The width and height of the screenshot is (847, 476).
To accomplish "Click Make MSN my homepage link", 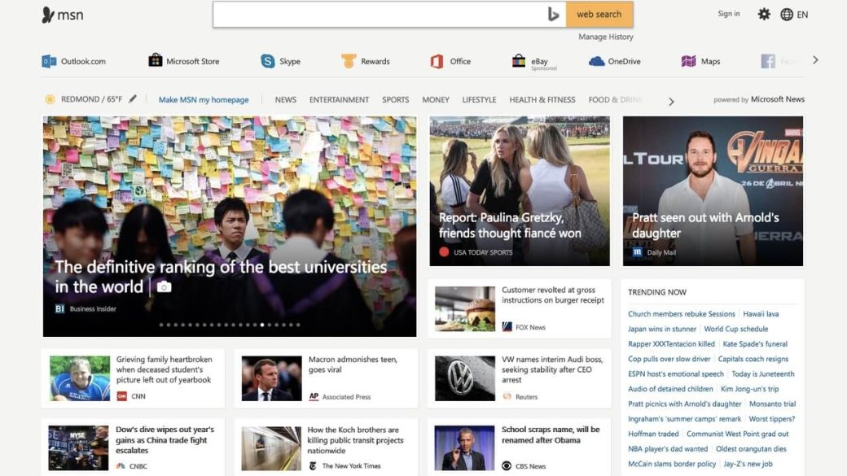I will point(204,100).
